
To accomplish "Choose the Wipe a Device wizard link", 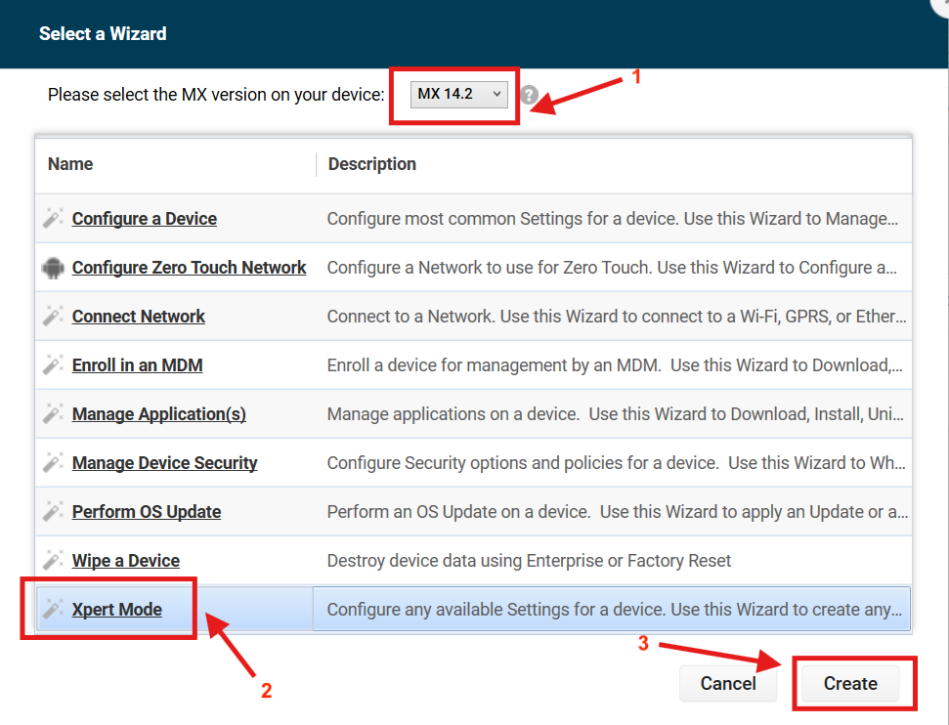I will click(126, 561).
